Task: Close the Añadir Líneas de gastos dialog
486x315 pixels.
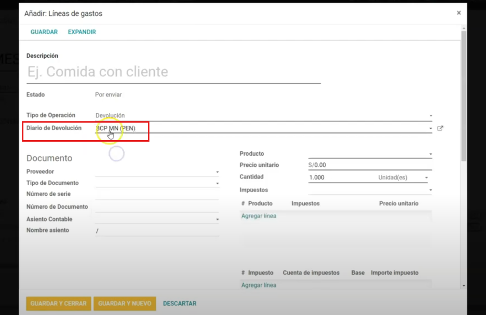Action: click(458, 13)
